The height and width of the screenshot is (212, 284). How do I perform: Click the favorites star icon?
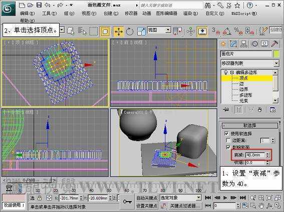point(237,5)
